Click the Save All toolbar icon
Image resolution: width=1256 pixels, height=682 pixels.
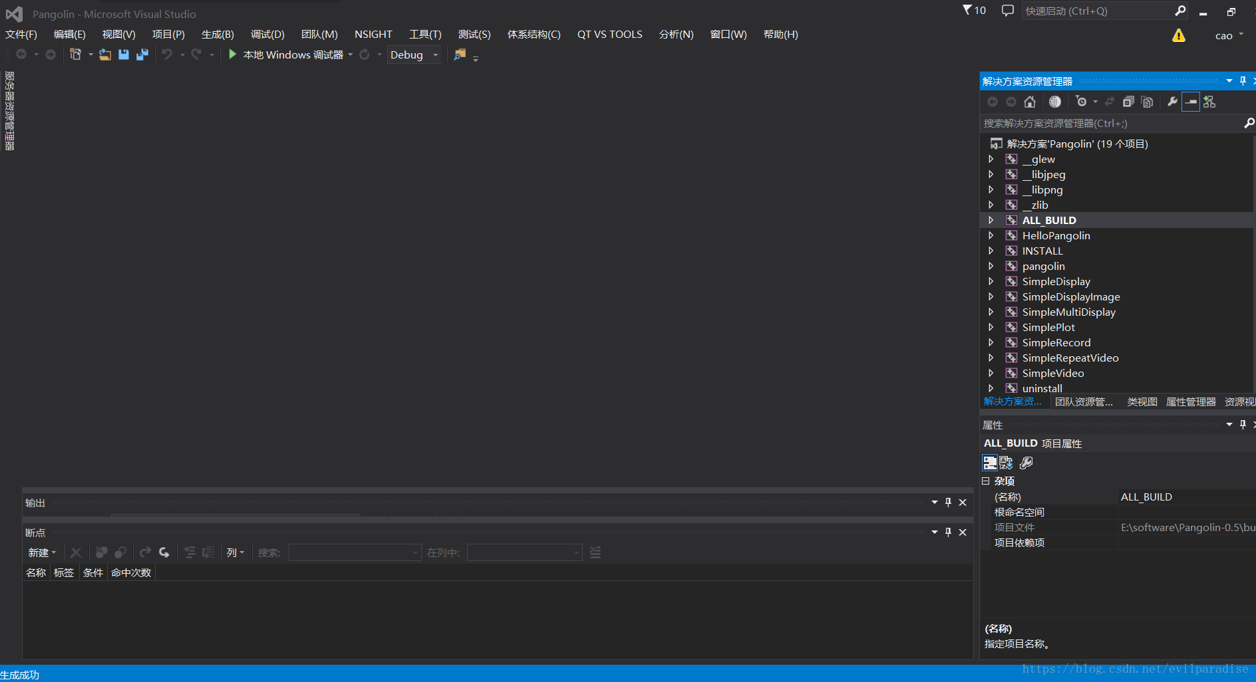click(x=142, y=55)
